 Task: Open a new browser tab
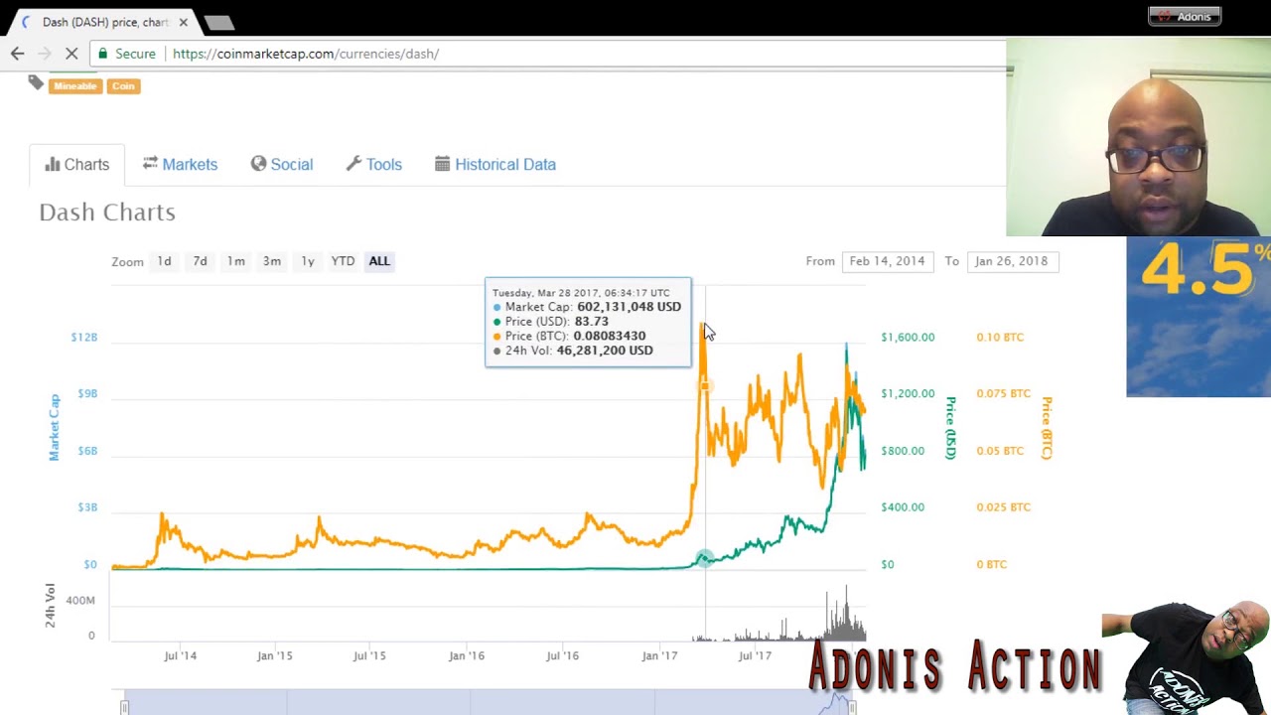[218, 22]
